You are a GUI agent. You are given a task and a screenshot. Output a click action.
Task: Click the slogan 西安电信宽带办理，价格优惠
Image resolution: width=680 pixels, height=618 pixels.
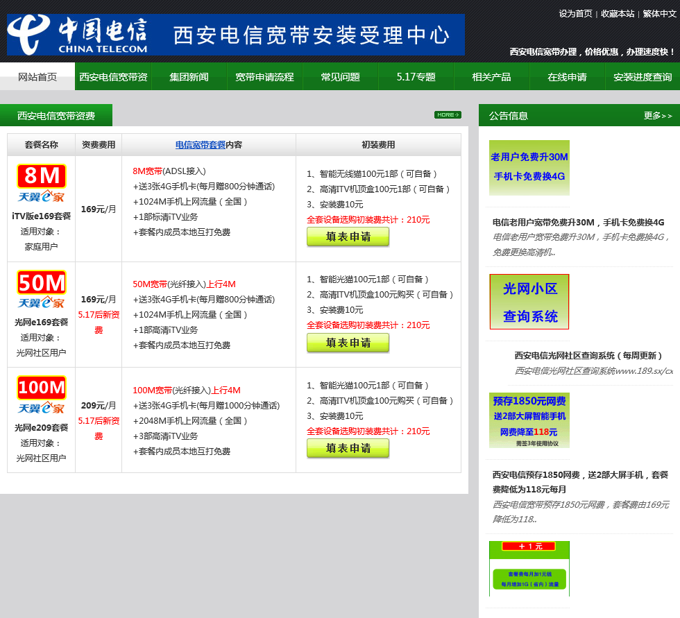592,51
